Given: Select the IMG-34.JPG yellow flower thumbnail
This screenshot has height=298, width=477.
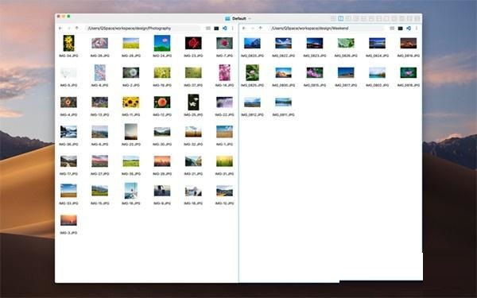Looking at the screenshot, I should pyautogui.click(x=68, y=43).
